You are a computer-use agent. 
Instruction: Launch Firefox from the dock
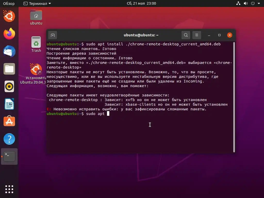point(9,34)
